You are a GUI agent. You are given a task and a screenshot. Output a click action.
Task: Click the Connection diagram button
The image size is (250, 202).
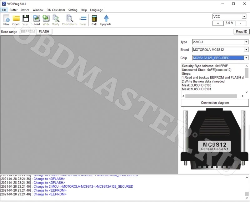coord(215,103)
